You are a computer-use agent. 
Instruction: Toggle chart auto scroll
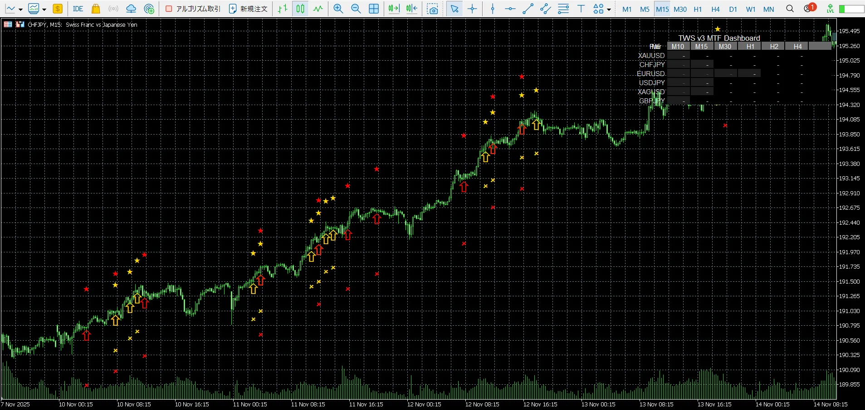click(394, 9)
